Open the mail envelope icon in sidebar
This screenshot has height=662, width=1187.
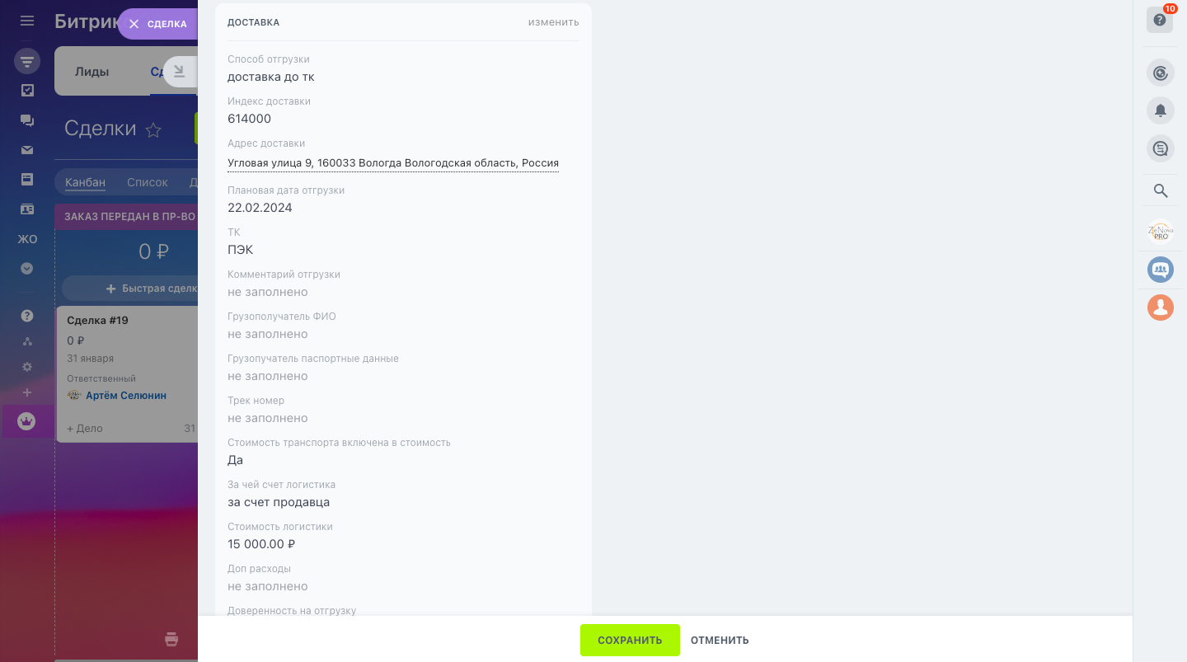[x=27, y=150]
